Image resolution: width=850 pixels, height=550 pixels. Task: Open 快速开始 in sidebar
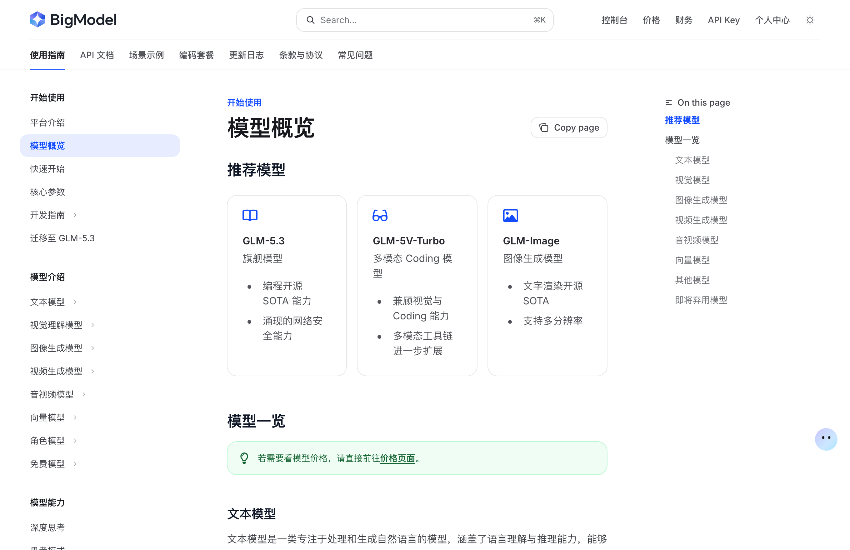(x=47, y=168)
